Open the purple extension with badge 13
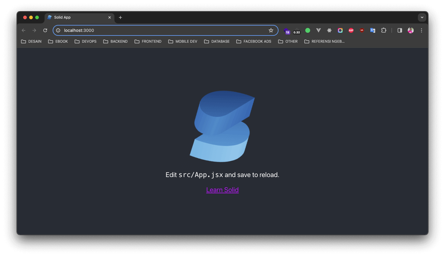The height and width of the screenshot is (257, 445). (286, 31)
